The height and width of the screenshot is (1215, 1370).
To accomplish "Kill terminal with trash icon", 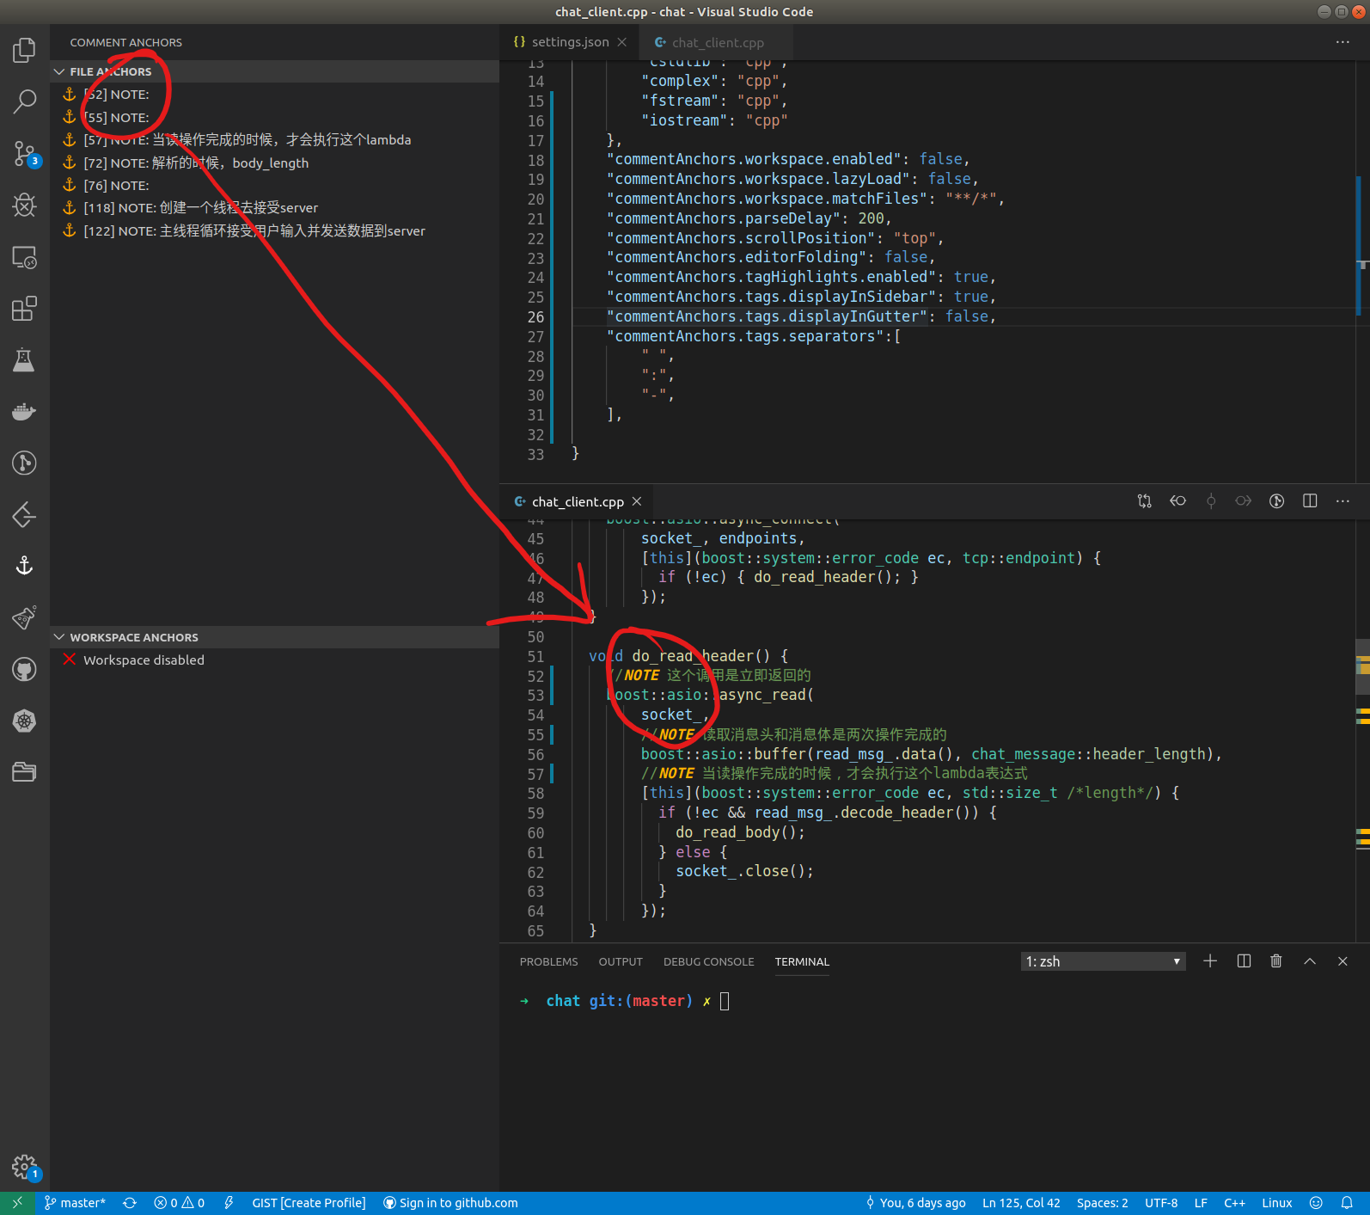I will tap(1276, 961).
